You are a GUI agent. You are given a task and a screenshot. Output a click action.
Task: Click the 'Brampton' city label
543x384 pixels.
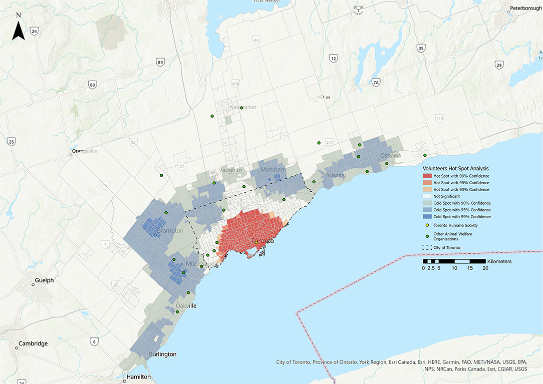click(x=170, y=231)
